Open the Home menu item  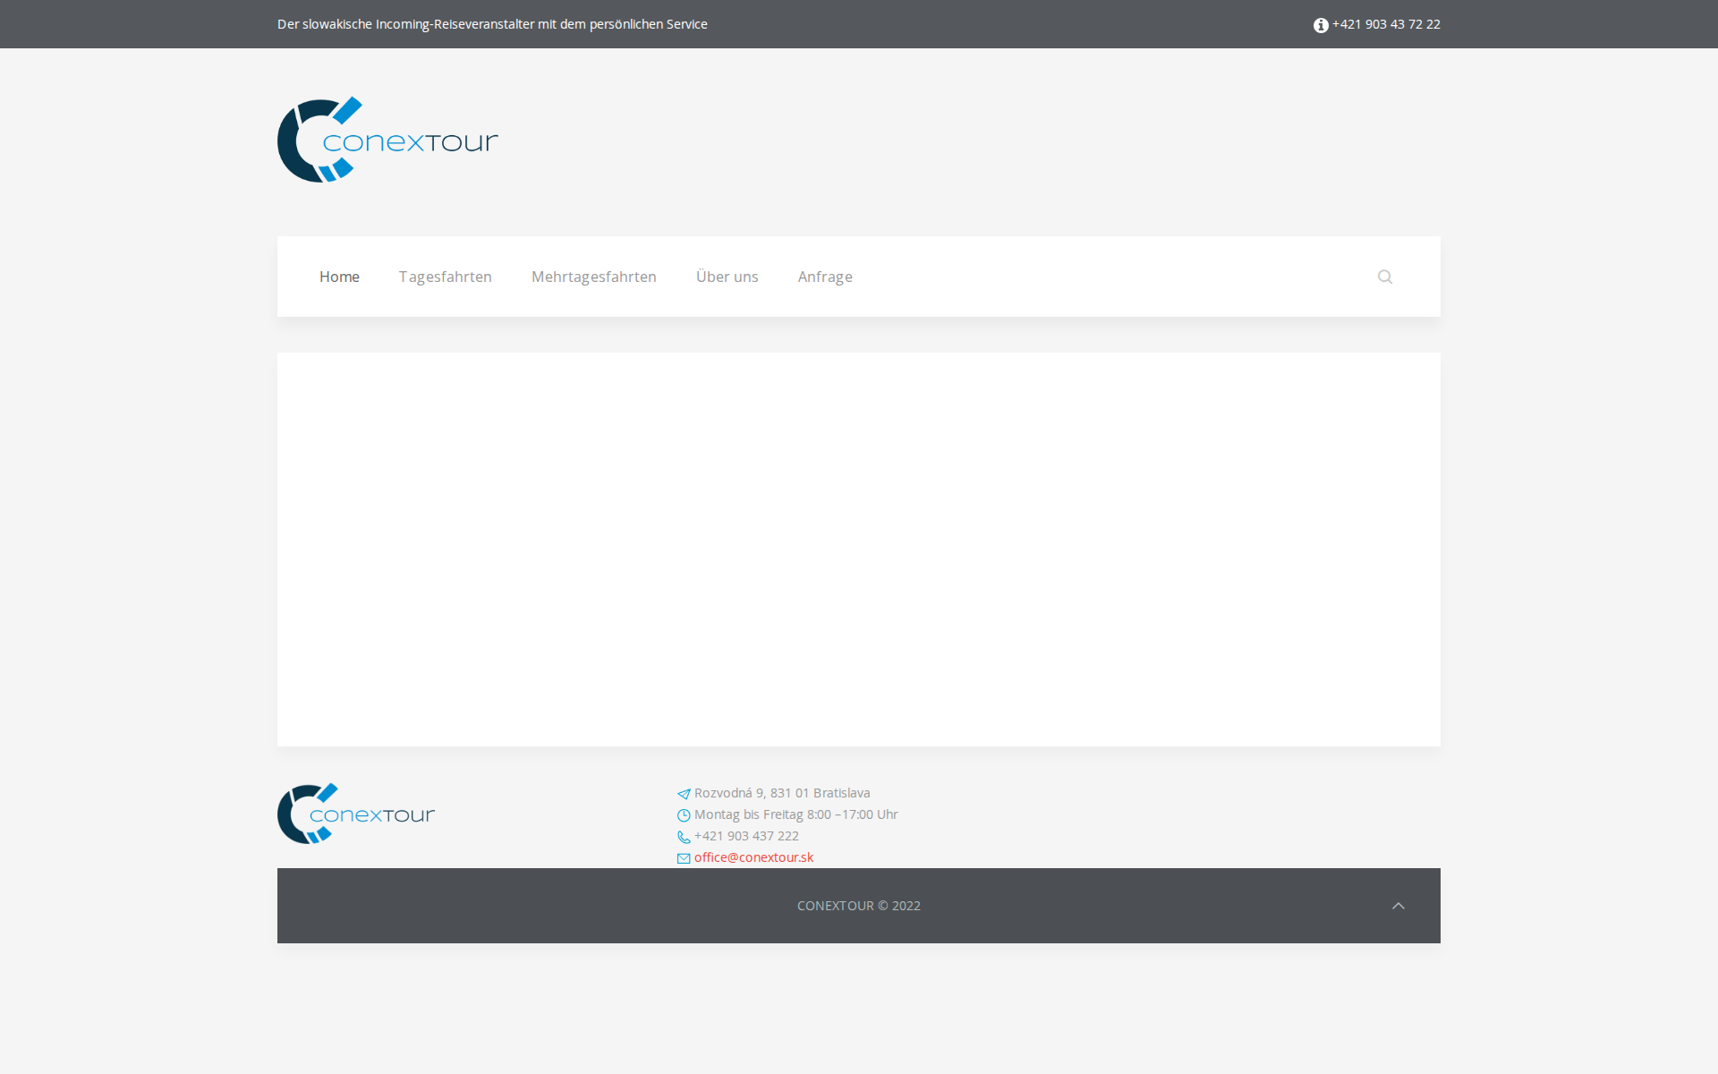click(339, 277)
